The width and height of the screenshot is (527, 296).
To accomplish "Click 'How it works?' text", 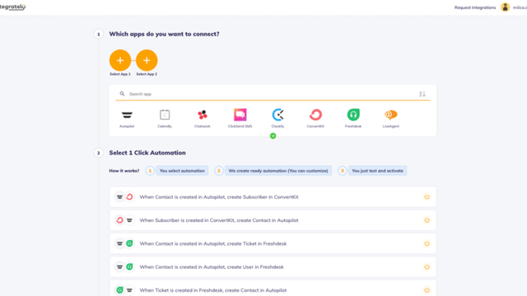I will 124,171.
